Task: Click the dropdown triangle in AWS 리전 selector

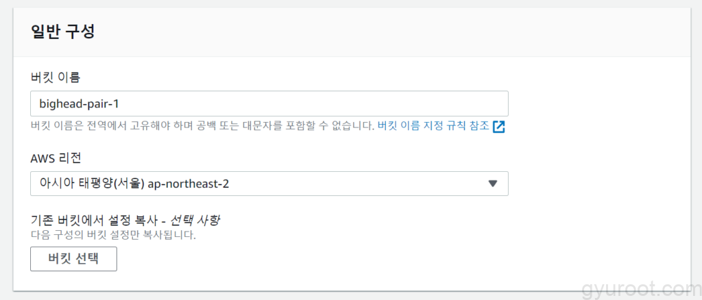Action: [492, 184]
